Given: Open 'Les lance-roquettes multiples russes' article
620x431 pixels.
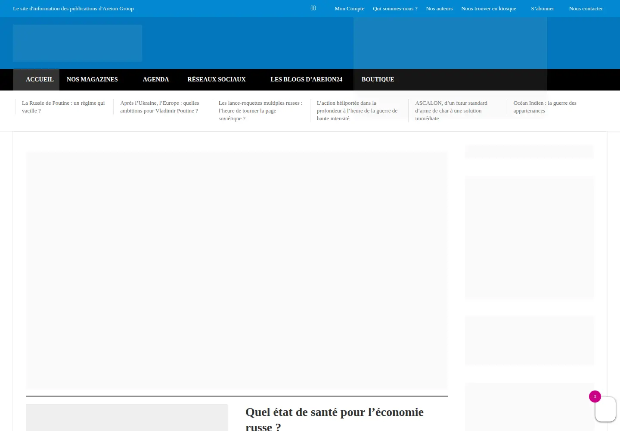Looking at the screenshot, I should point(260,111).
